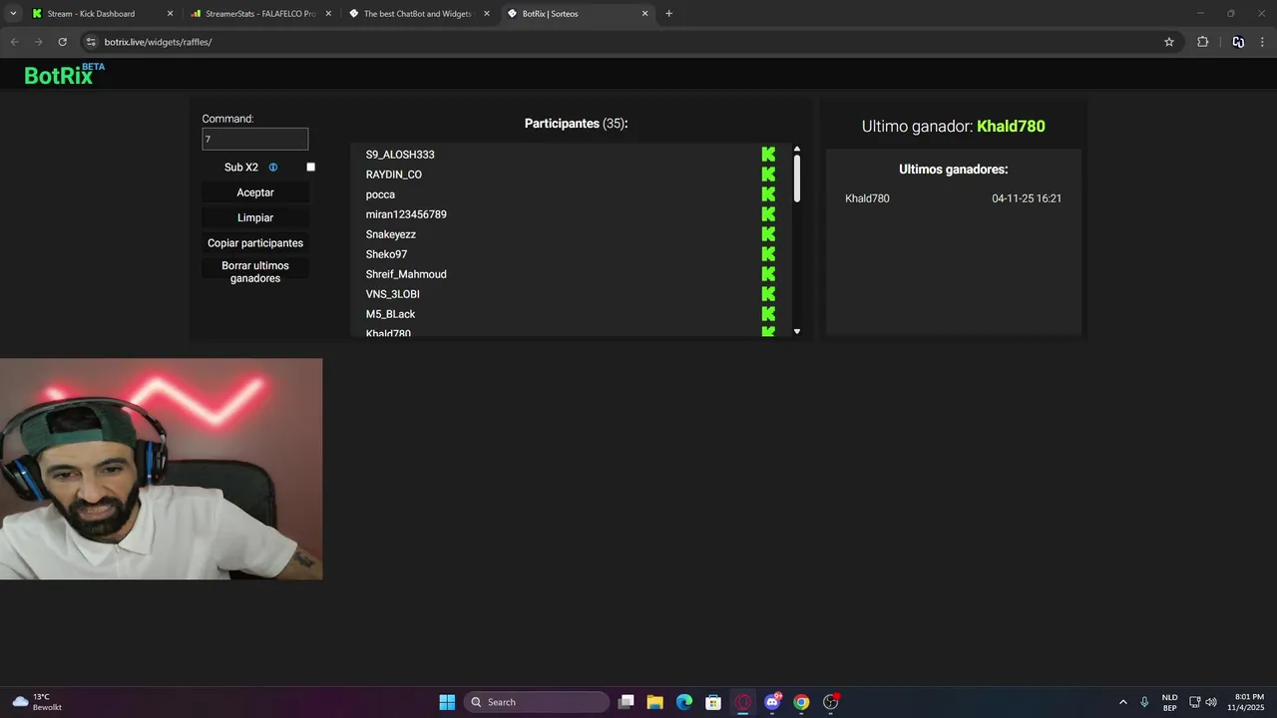Click Kick icon next to miran123456789
This screenshot has width=1277, height=718.
[768, 214]
